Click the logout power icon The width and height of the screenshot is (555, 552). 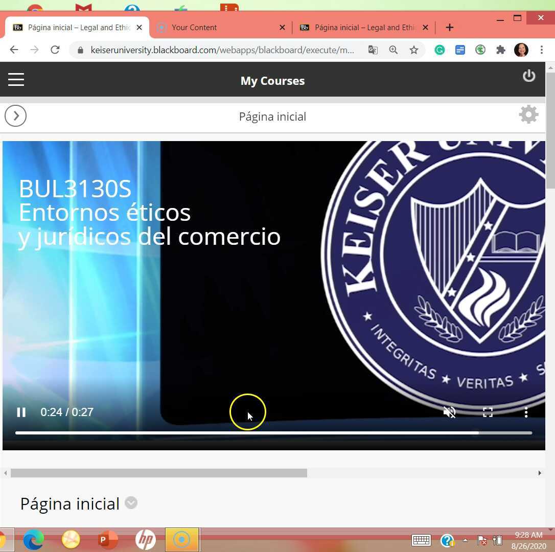click(x=529, y=75)
